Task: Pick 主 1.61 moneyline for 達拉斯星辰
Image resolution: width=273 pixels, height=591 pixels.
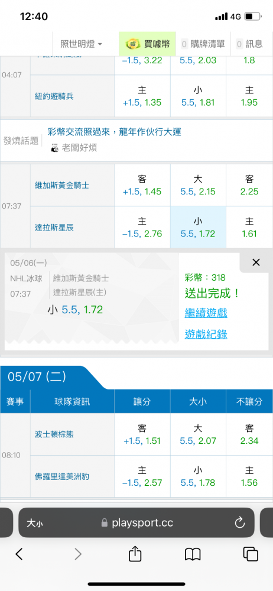Action: (x=249, y=228)
